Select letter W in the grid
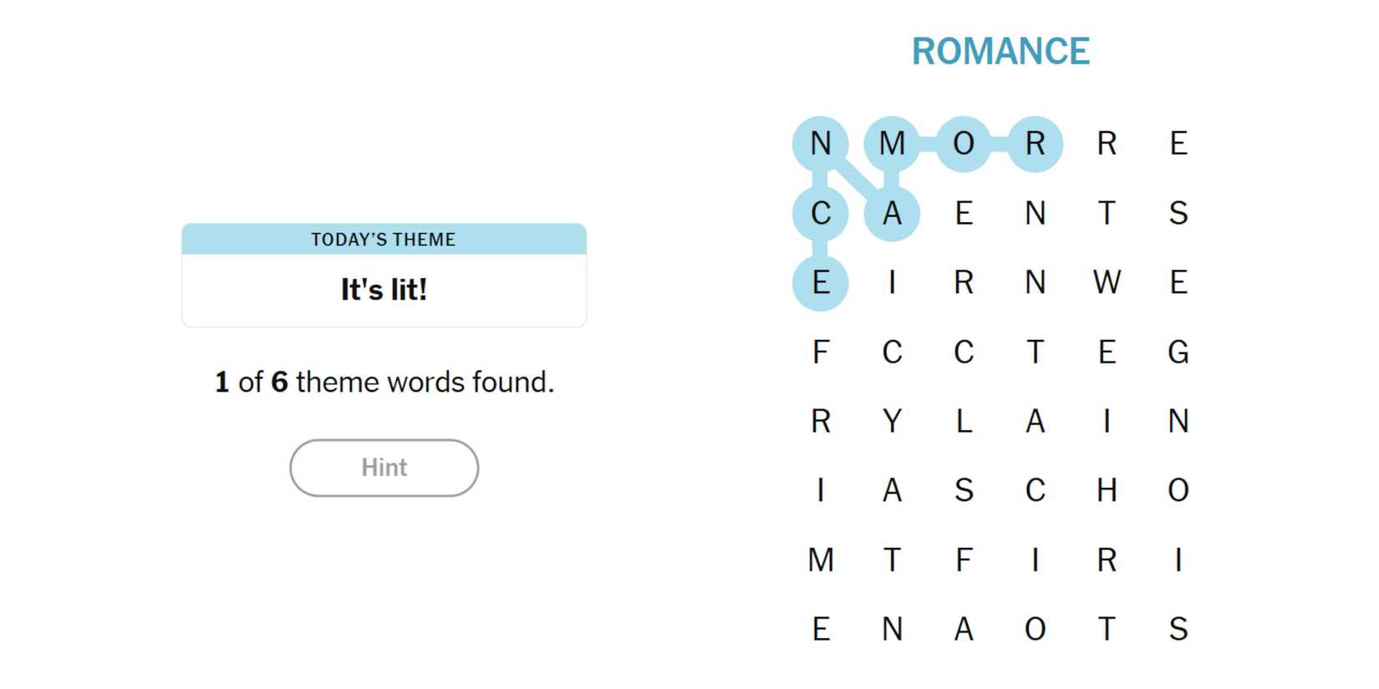1379x689 pixels. pyautogui.click(x=1107, y=282)
